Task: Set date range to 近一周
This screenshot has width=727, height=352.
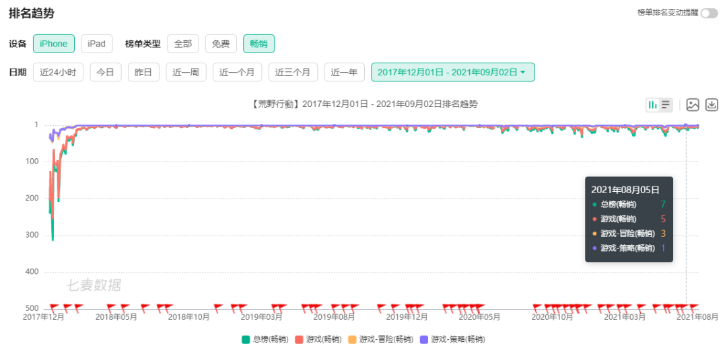Action: coord(186,72)
